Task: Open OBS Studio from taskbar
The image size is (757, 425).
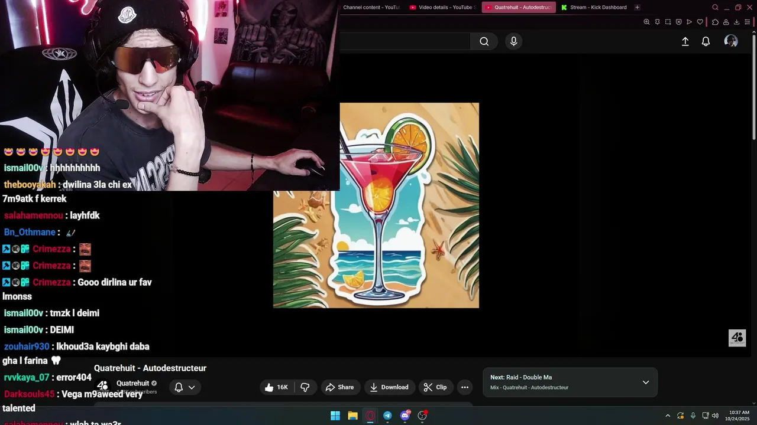Action: (x=422, y=416)
